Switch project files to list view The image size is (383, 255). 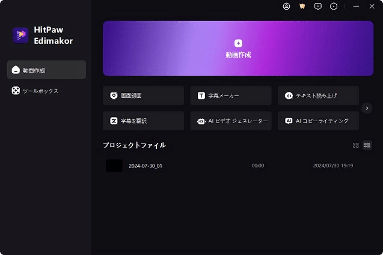[x=367, y=145]
